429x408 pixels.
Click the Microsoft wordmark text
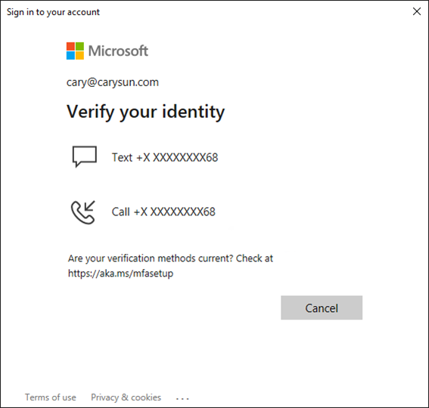[x=118, y=51]
